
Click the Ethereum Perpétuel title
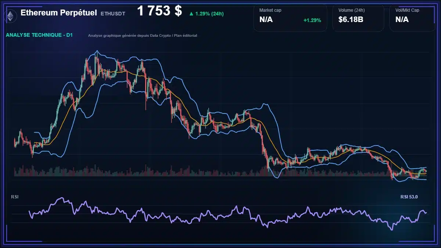click(x=58, y=13)
